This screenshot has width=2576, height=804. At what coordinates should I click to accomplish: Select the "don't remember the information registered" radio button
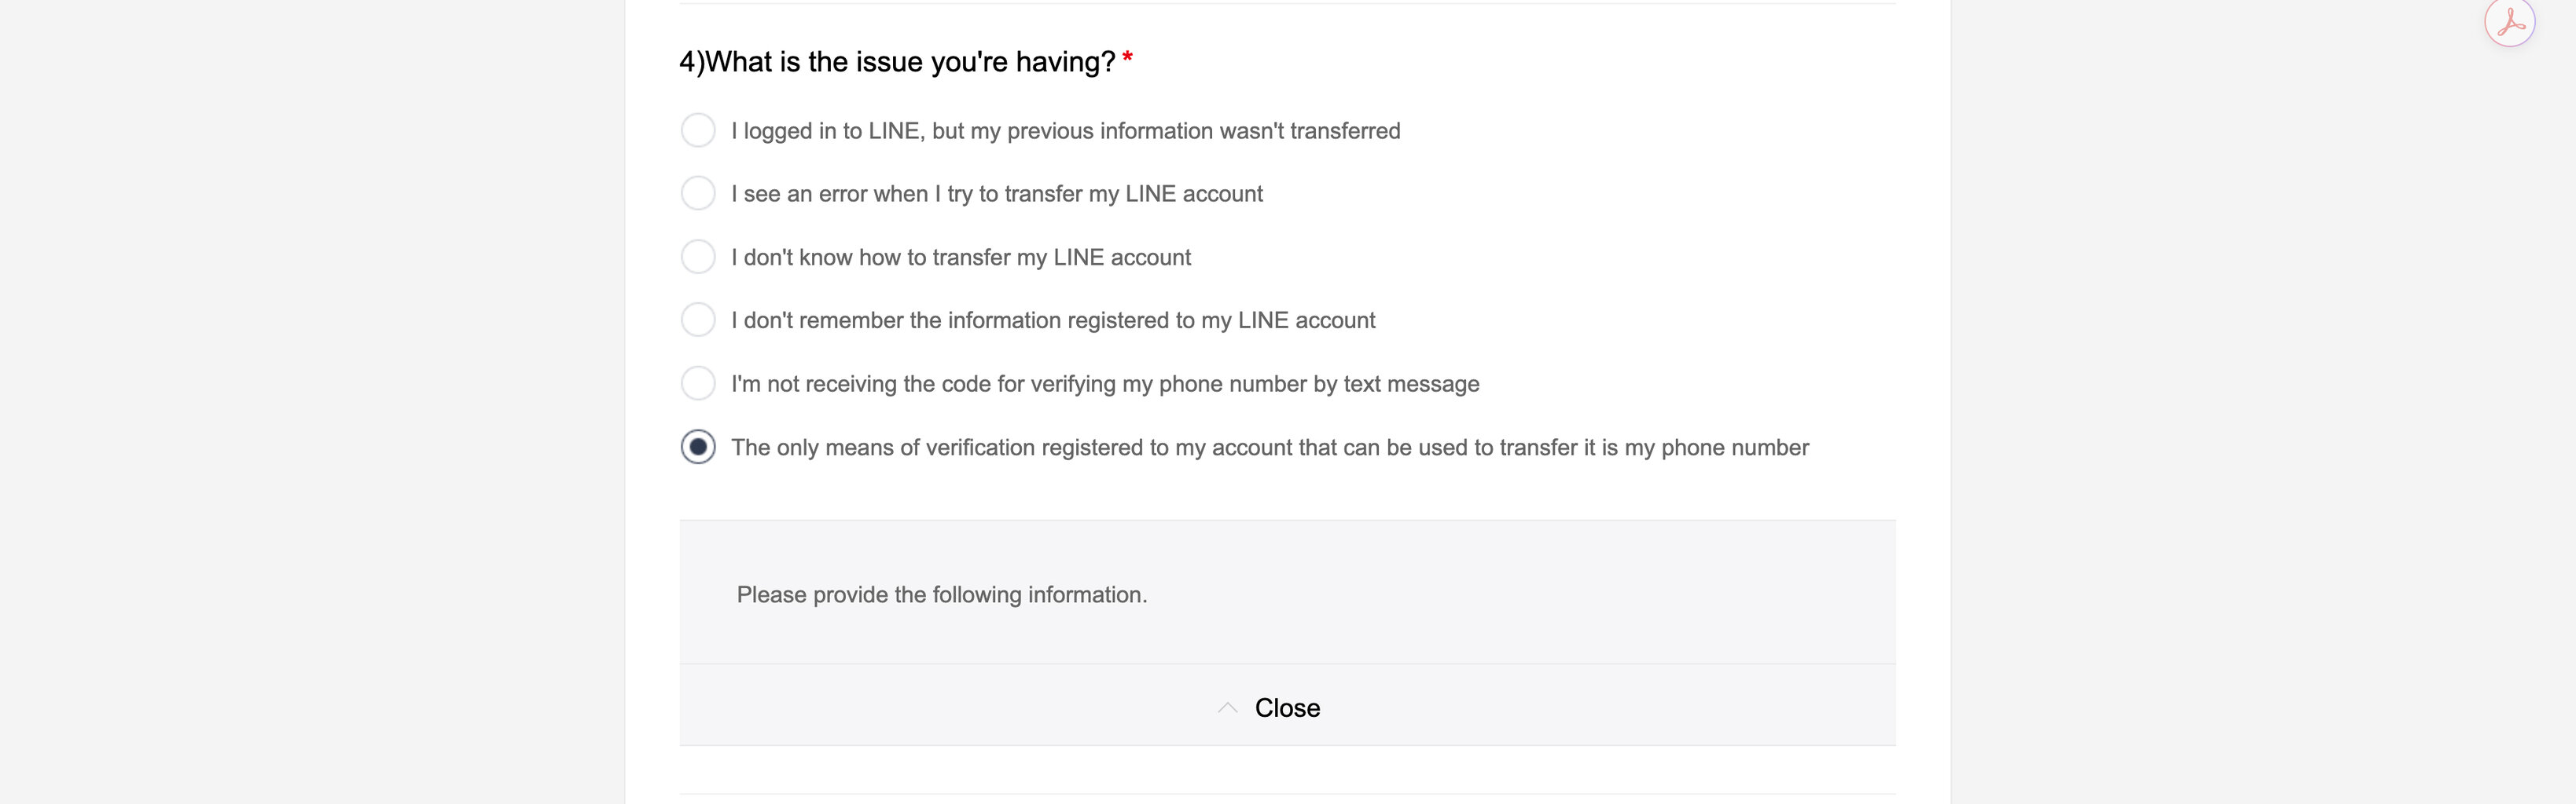coord(698,320)
